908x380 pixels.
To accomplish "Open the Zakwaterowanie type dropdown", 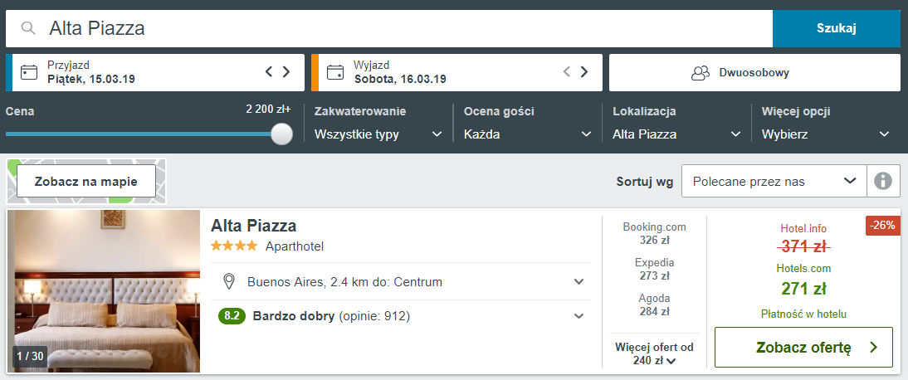I will [378, 134].
